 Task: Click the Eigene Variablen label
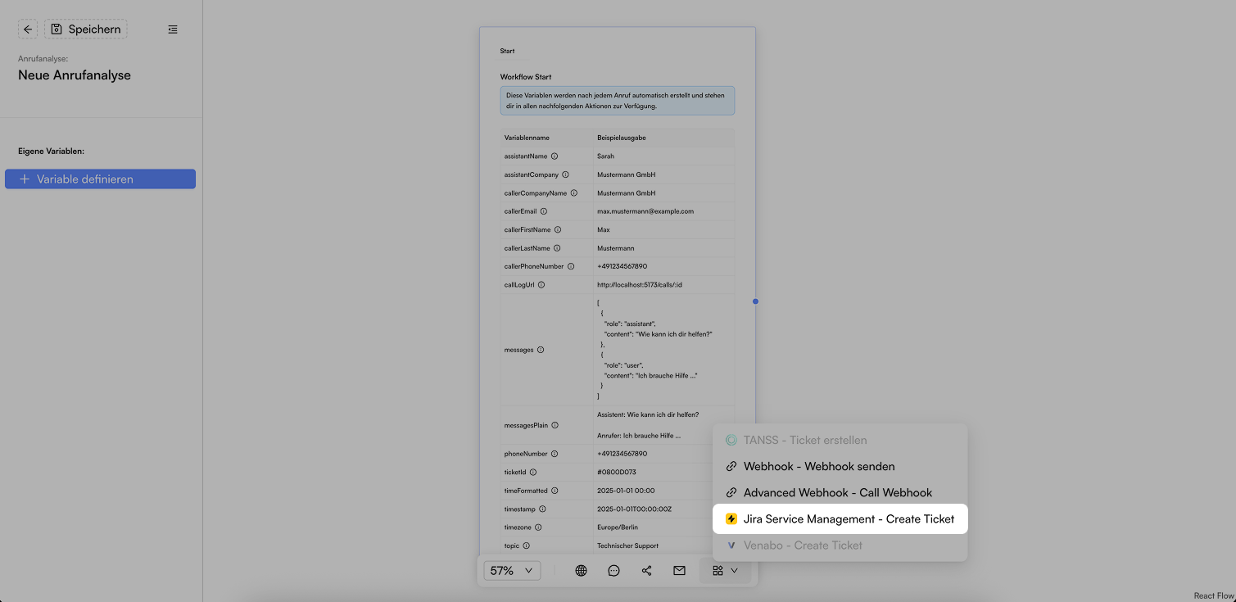pos(52,152)
